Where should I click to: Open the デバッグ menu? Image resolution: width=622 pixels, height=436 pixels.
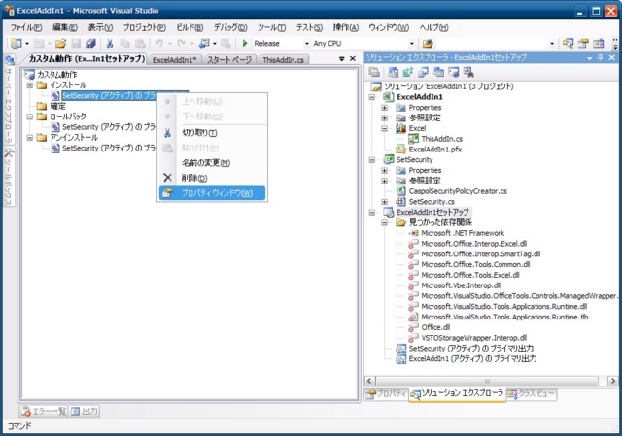tap(230, 27)
